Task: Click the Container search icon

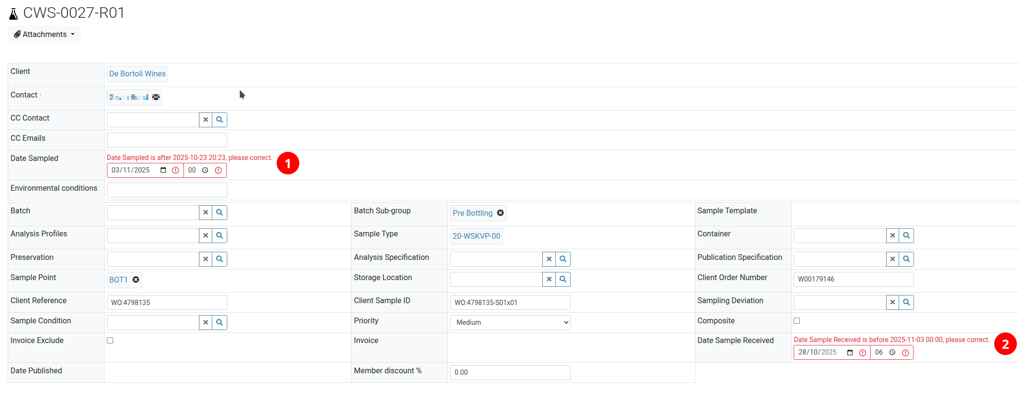Action: pyautogui.click(x=906, y=235)
